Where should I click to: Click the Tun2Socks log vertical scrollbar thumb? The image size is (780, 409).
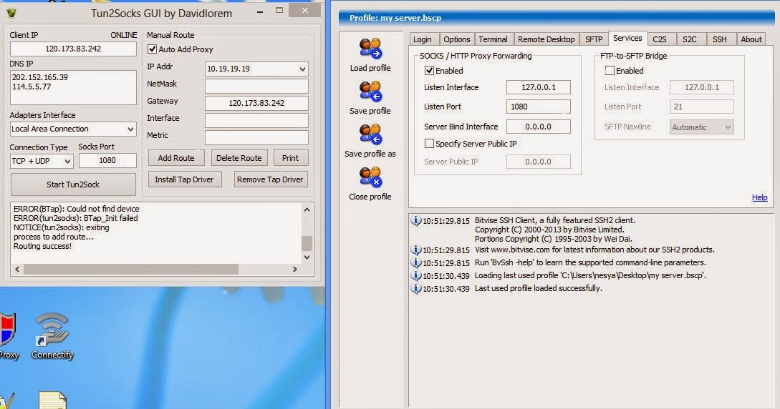[x=307, y=243]
